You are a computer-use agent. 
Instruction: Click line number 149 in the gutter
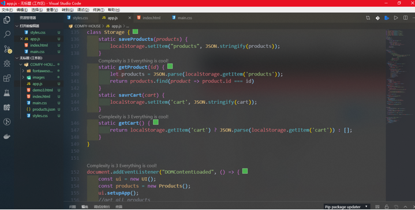[x=75, y=144]
